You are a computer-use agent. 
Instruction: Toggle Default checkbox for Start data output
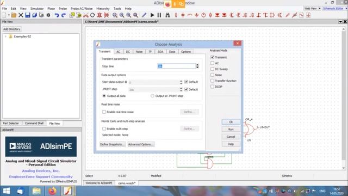pyautogui.click(x=186, y=82)
